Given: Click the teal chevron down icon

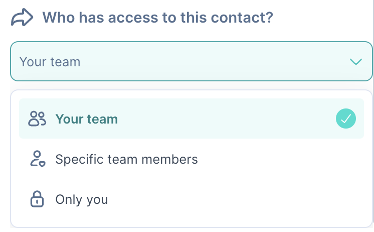Looking at the screenshot, I should tap(355, 62).
